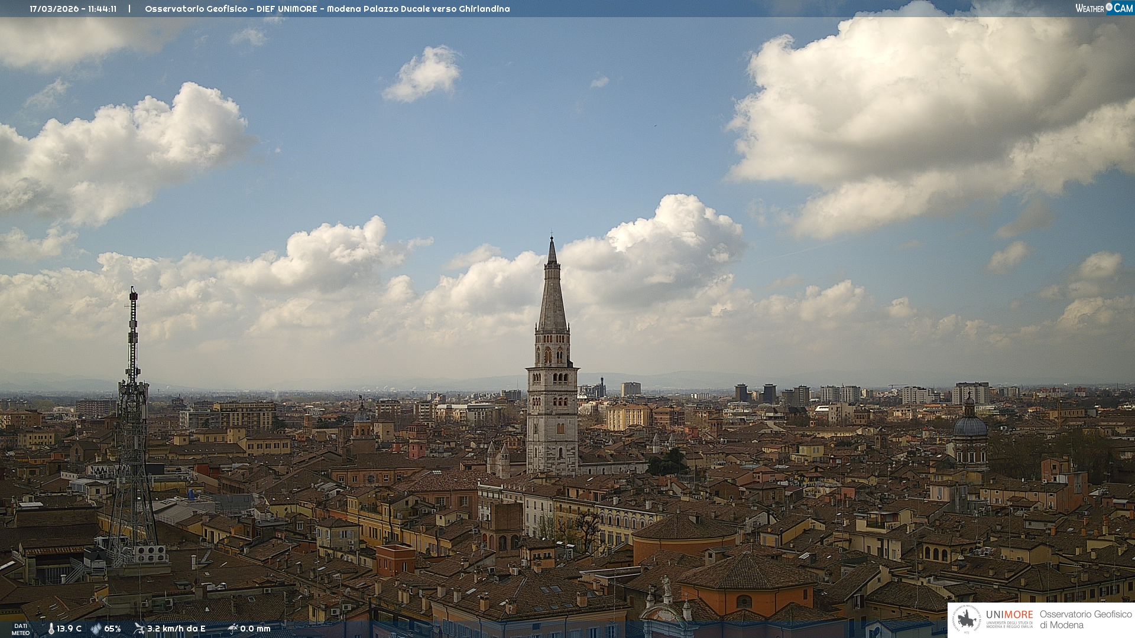The width and height of the screenshot is (1135, 638).
Task: Click the 3.2 km/h da E wind reading
Action: coord(176,629)
